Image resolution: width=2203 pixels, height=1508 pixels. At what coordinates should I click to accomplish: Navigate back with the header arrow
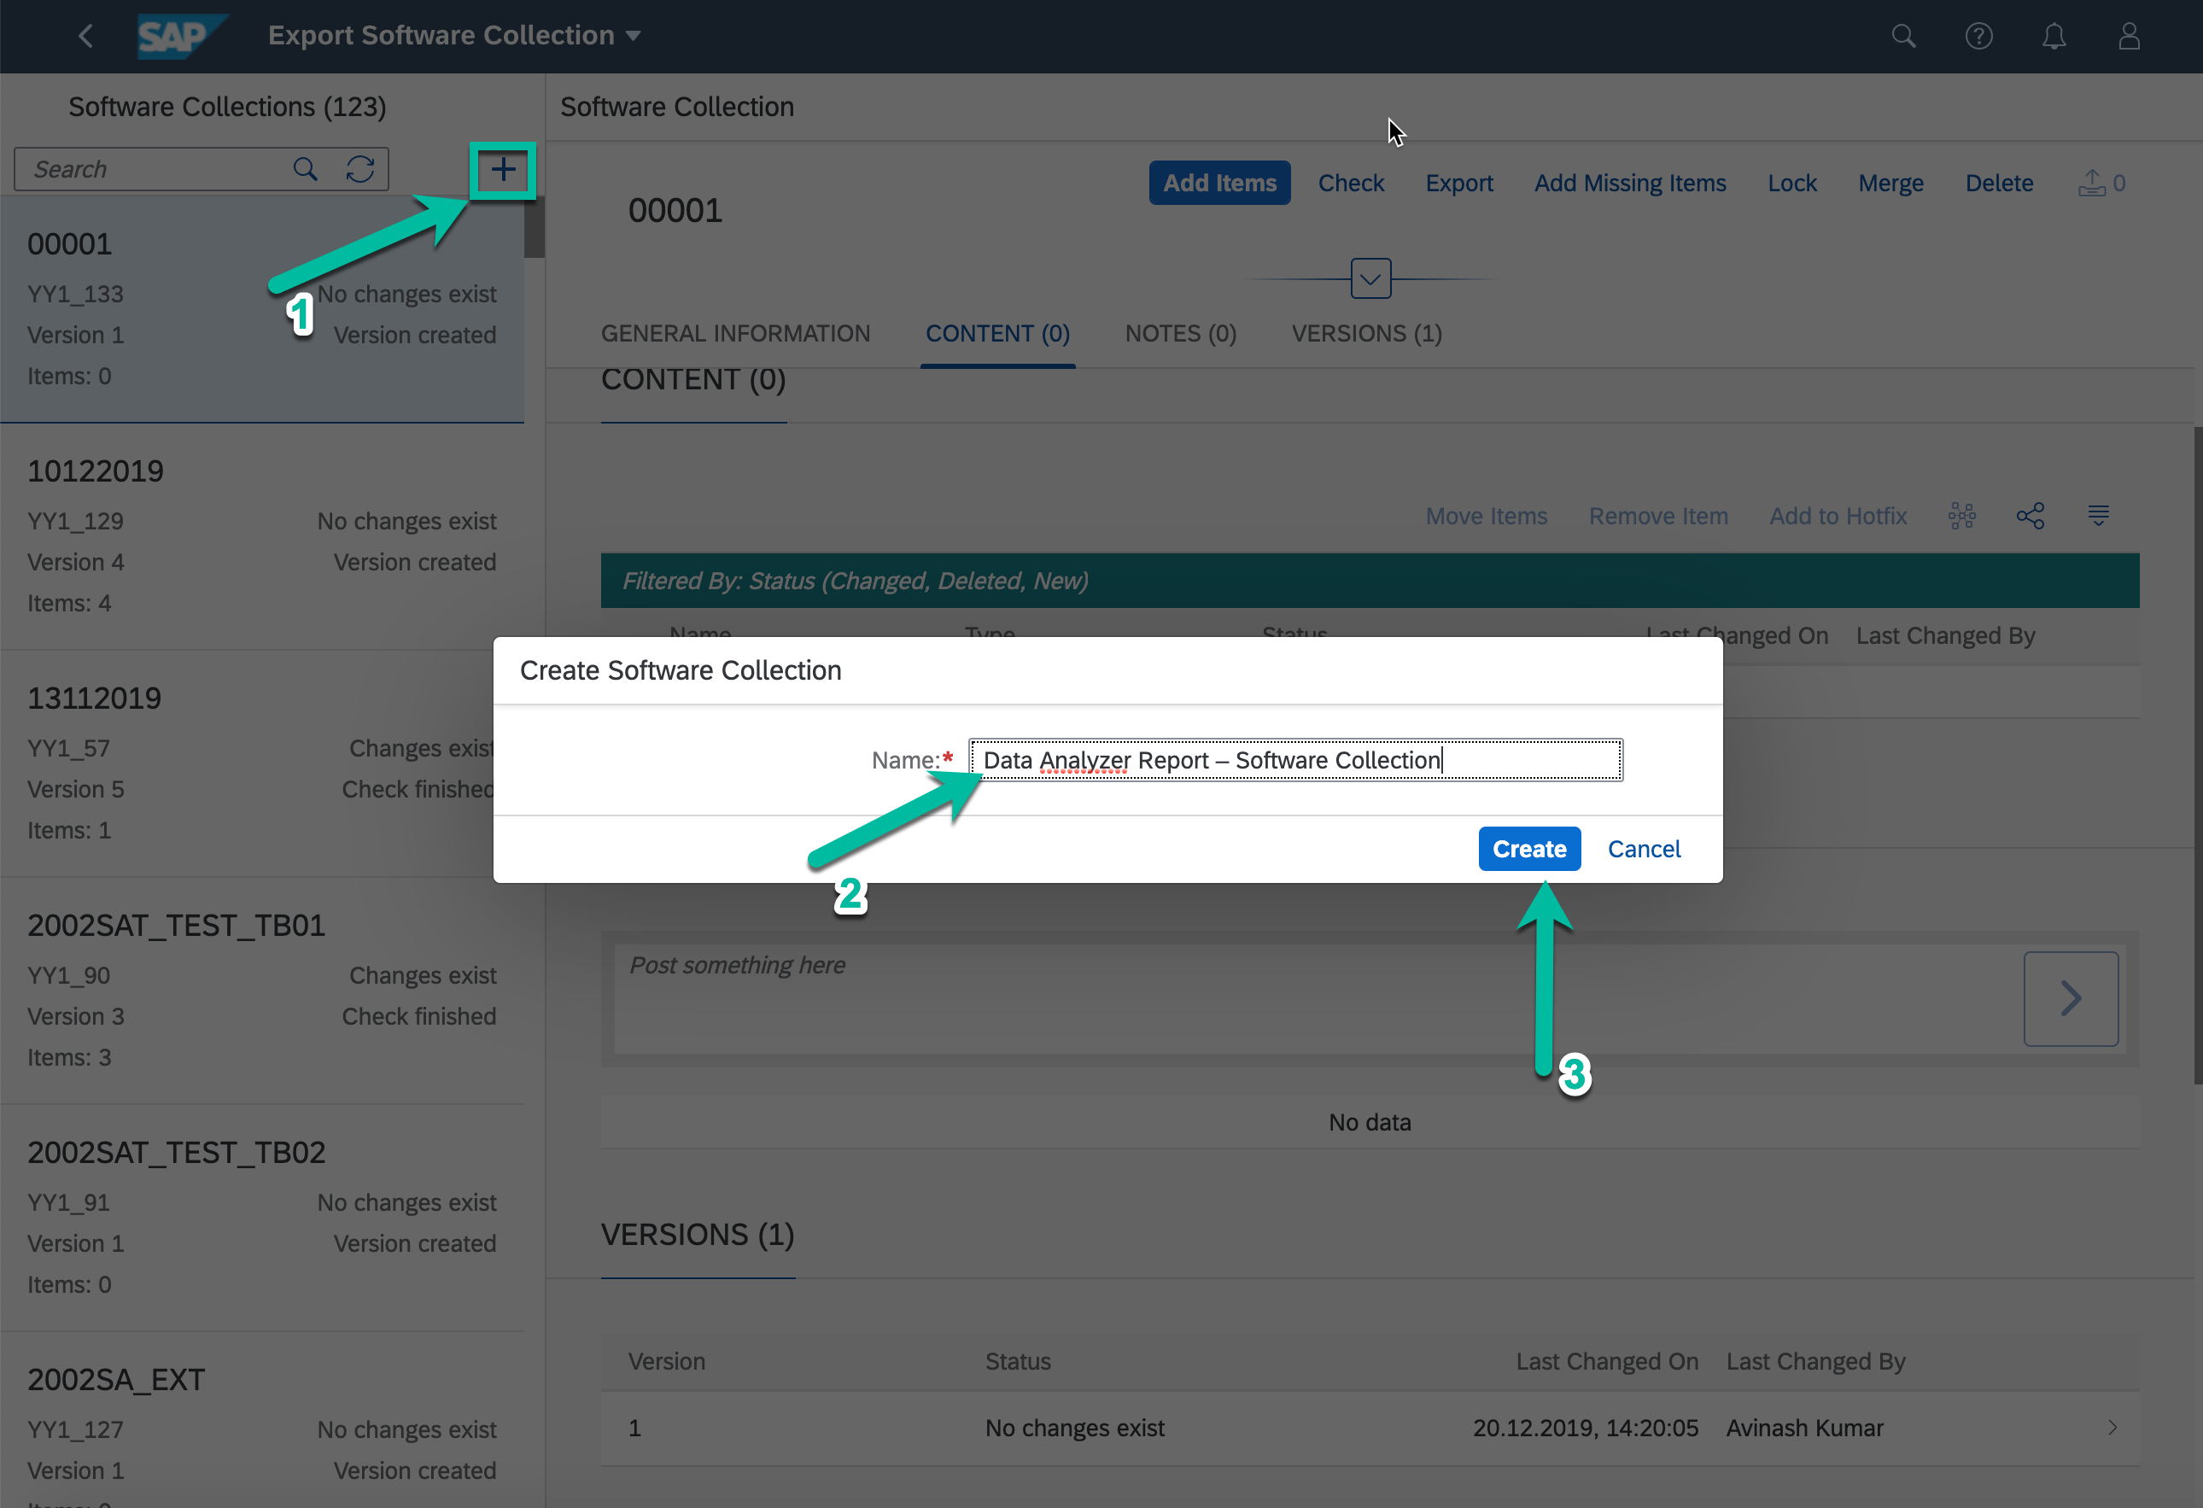point(85,36)
